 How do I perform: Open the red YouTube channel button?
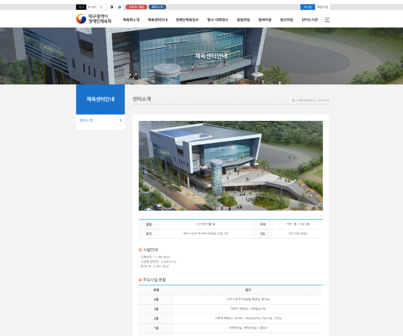pyautogui.click(x=136, y=7)
